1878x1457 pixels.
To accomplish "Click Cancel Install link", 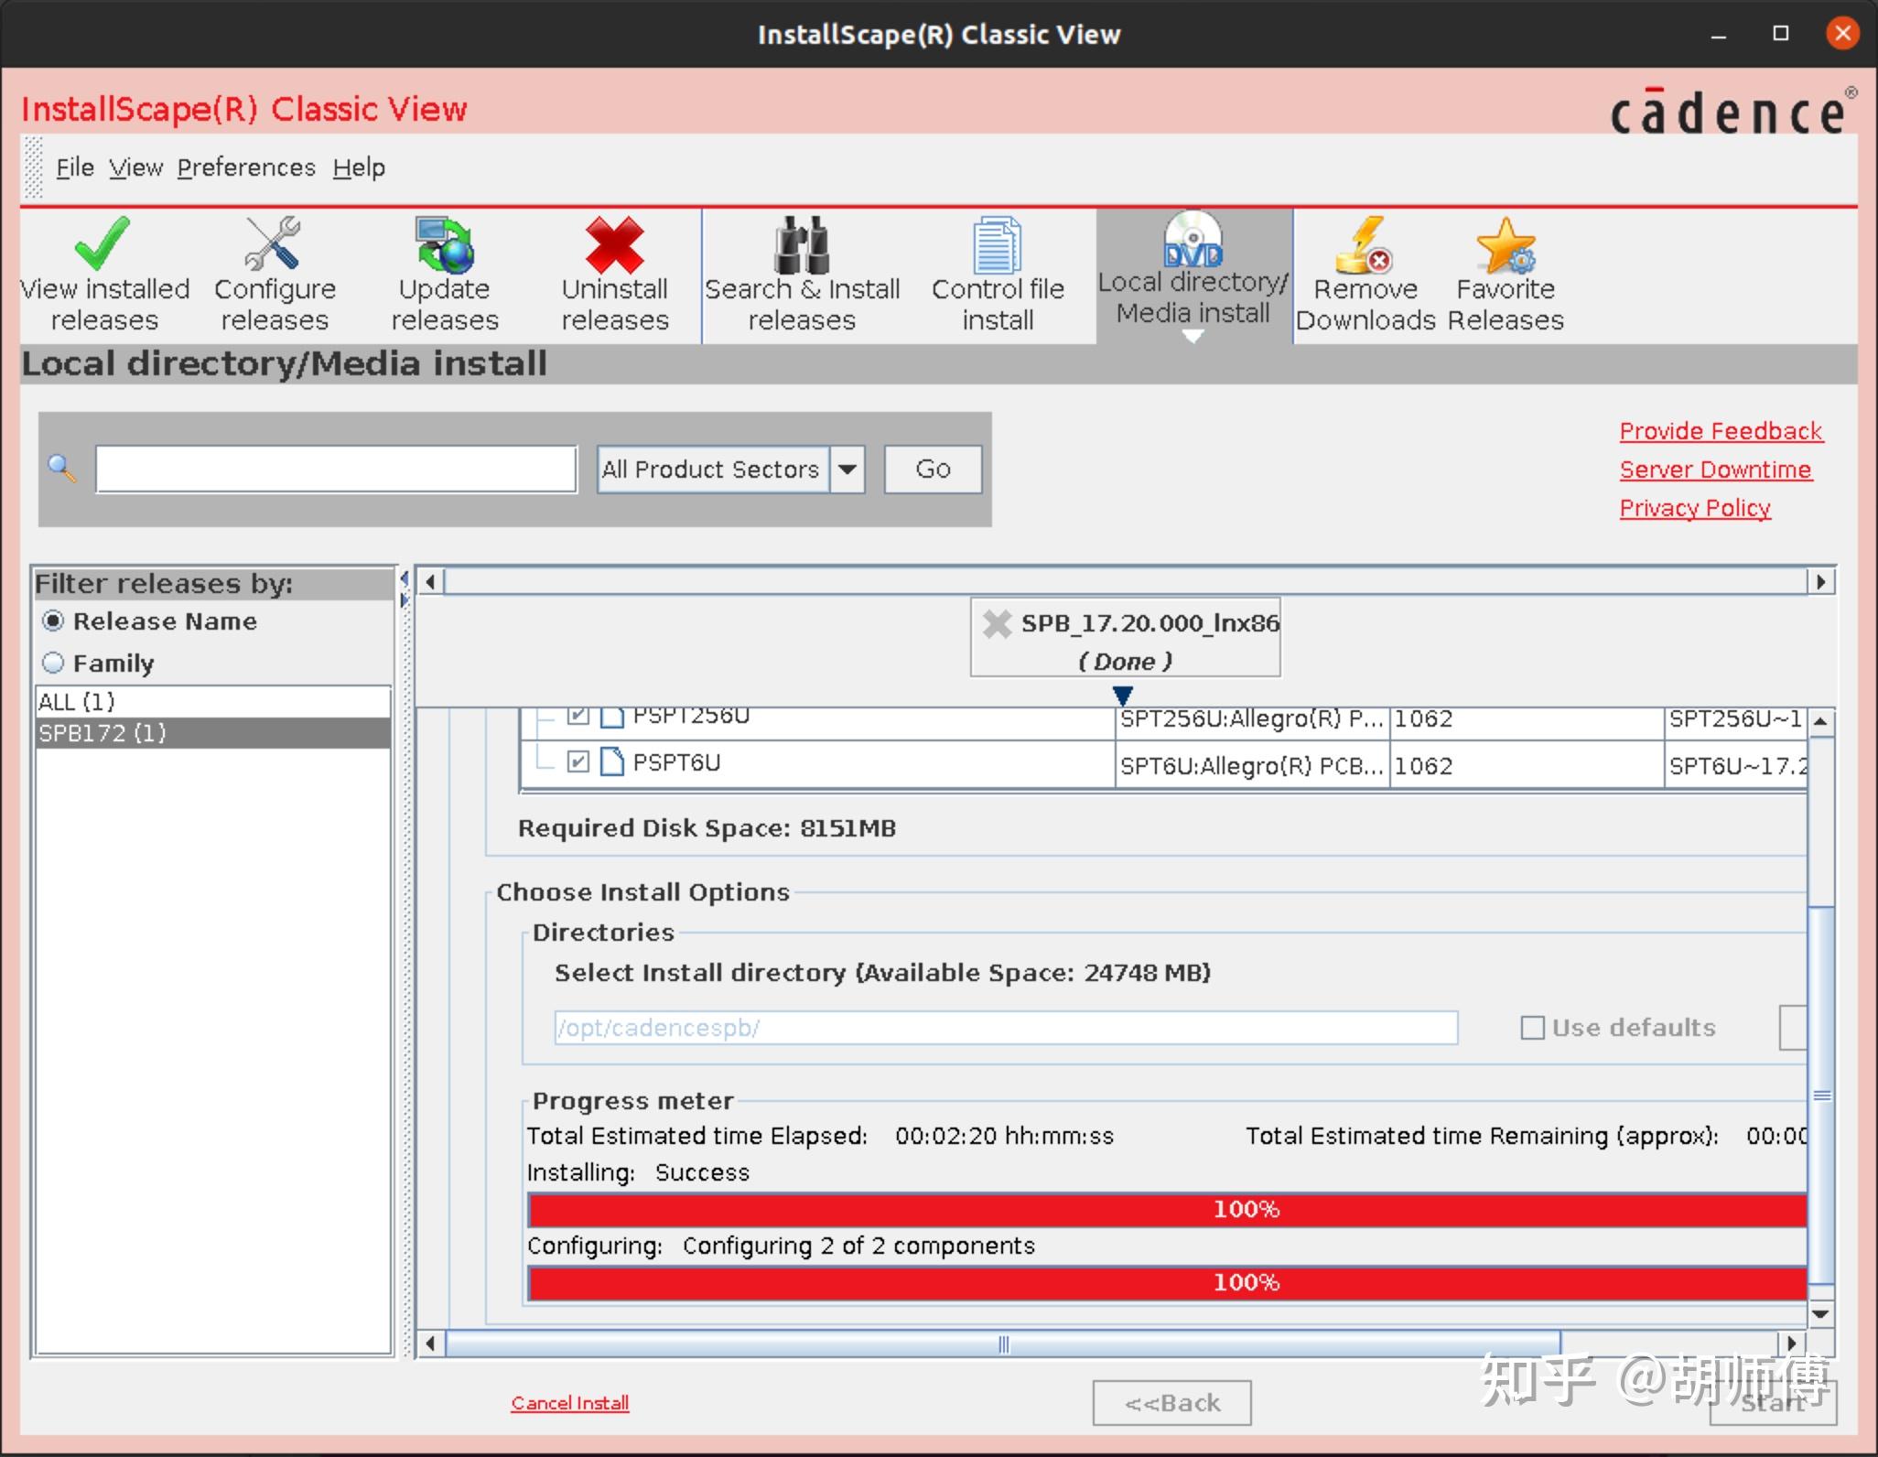I will [570, 1403].
